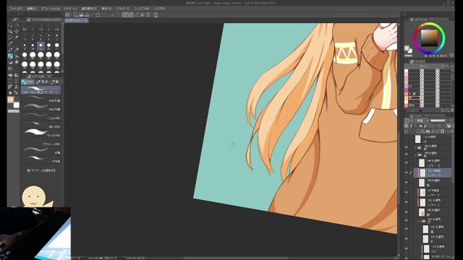Open the ファイル menu
463x260 pixels.
point(16,9)
